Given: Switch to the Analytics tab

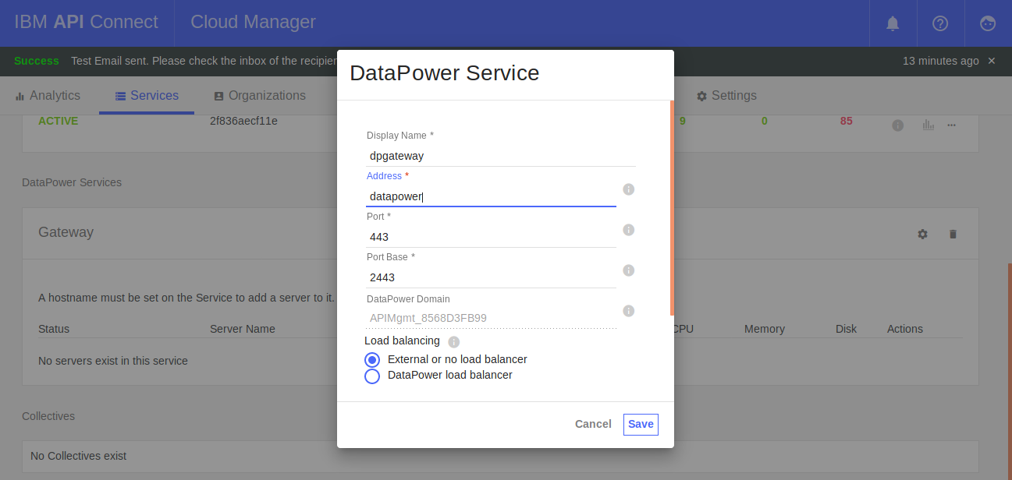Looking at the screenshot, I should (48, 96).
